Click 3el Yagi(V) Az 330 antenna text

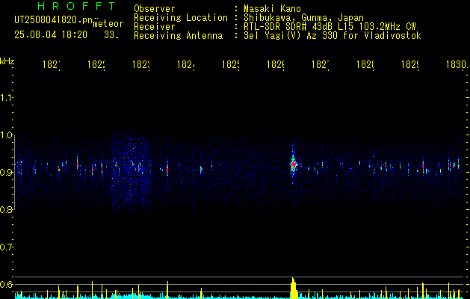coord(333,36)
